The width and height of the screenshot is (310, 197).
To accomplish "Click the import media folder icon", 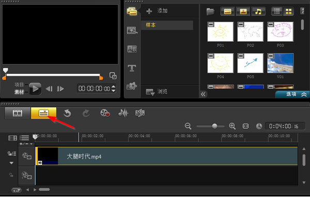I will (x=210, y=11).
